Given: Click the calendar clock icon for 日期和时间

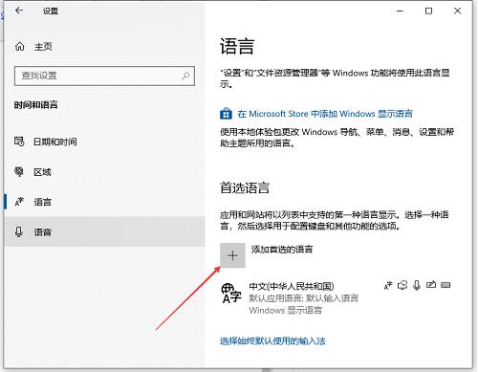Looking at the screenshot, I should [19, 142].
